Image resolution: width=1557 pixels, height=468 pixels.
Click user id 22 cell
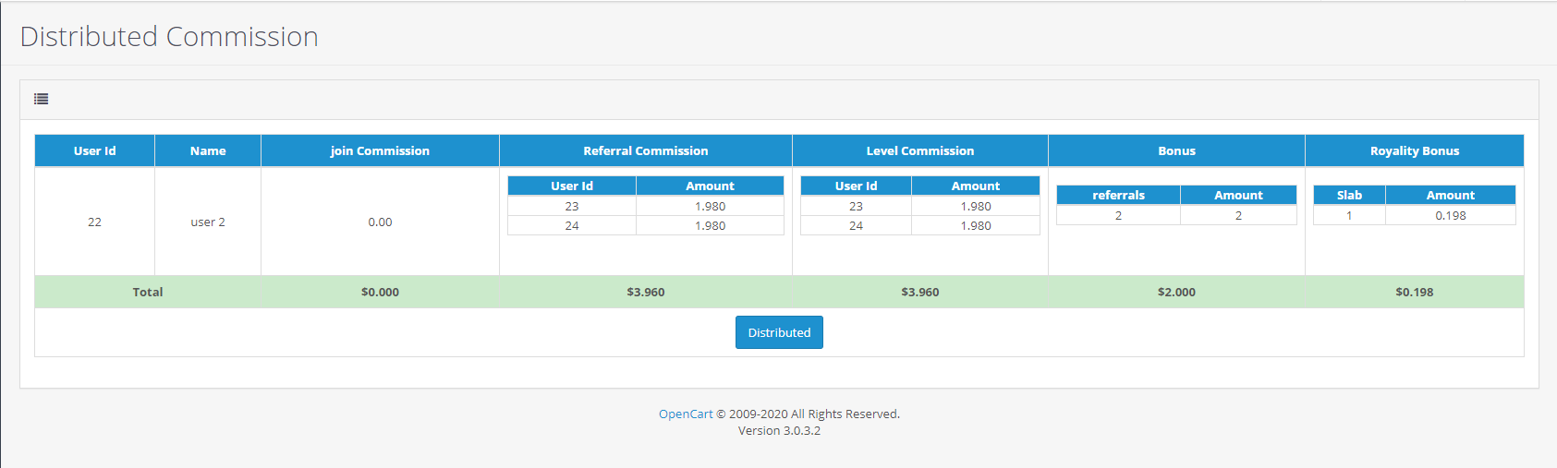94,222
